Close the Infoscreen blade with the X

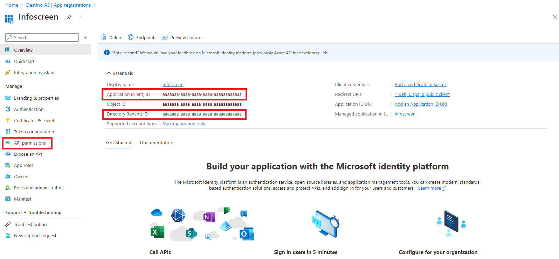555,17
